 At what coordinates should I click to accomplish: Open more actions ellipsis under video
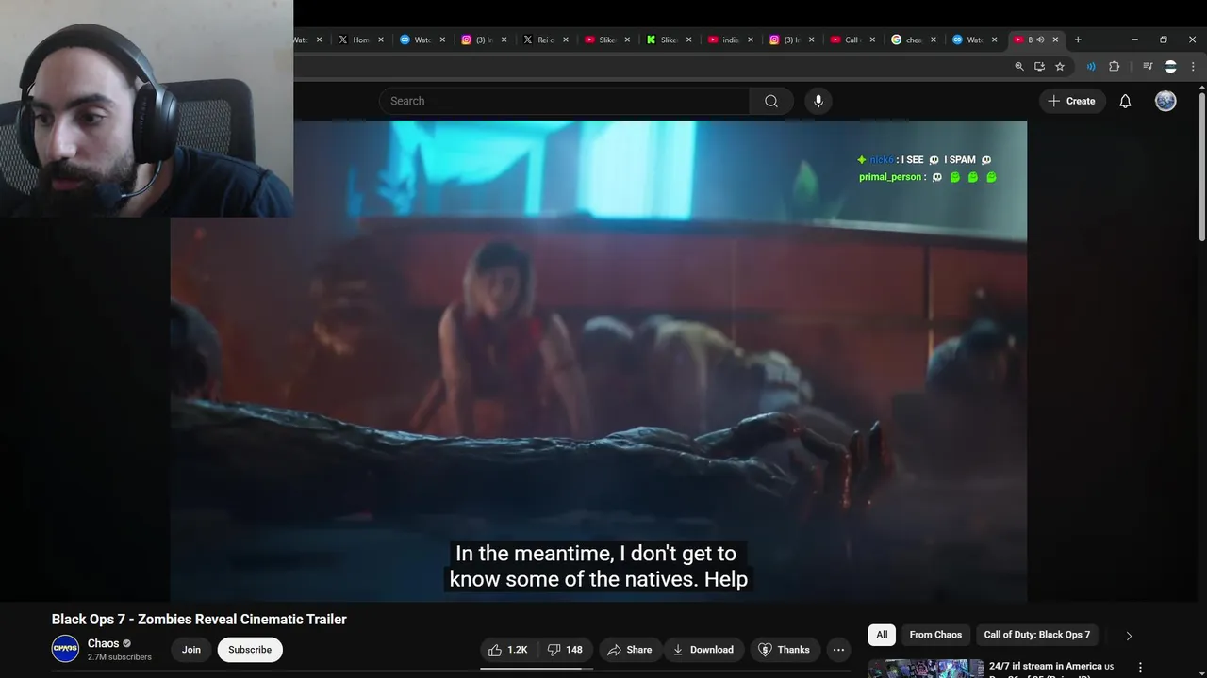tap(838, 650)
